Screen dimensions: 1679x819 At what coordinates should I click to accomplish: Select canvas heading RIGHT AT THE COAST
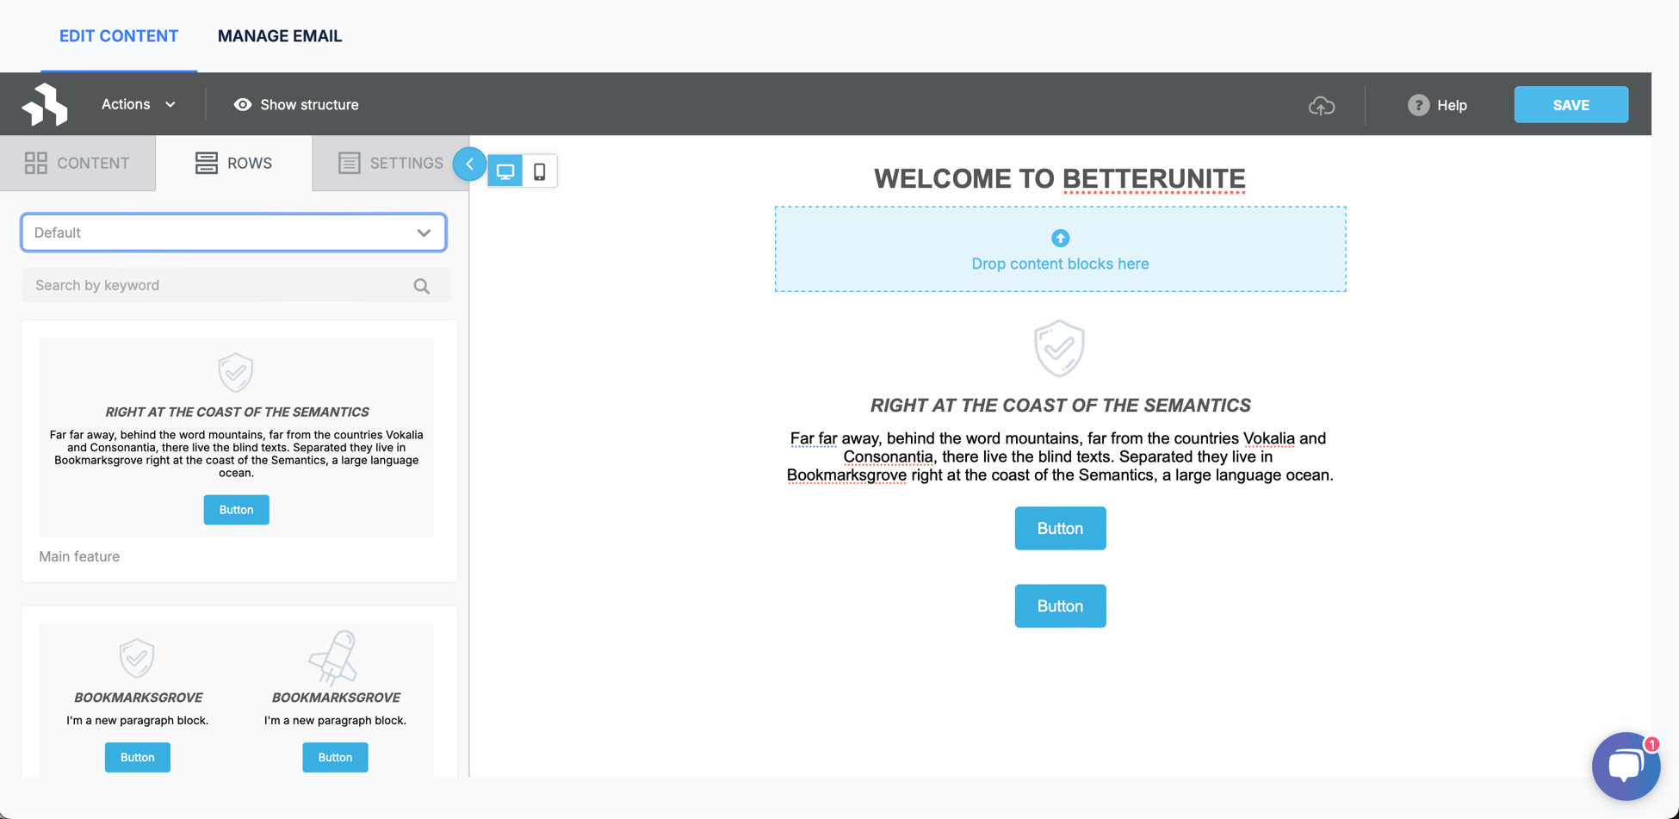click(x=1060, y=406)
